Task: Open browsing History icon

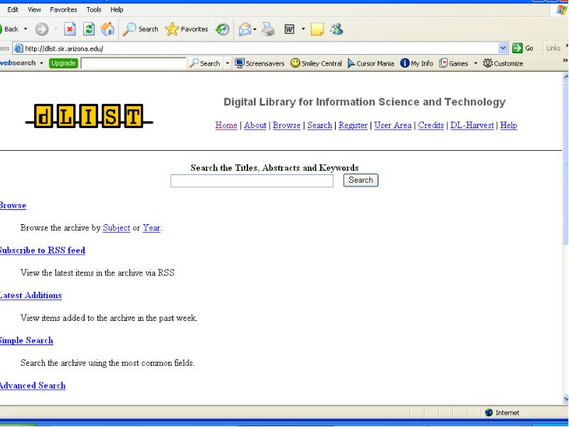Action: click(223, 29)
